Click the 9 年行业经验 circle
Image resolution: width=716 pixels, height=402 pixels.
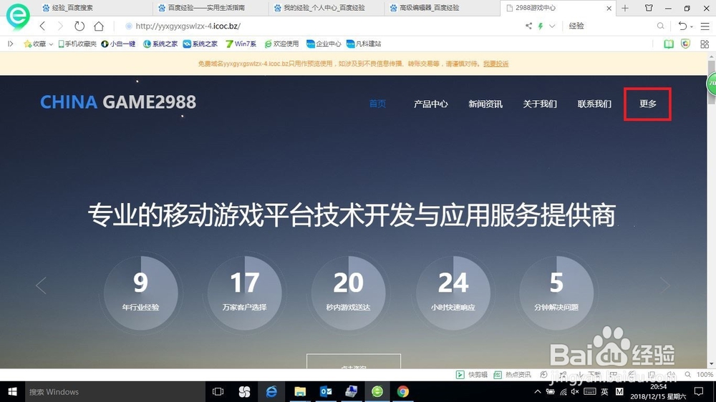pyautogui.click(x=140, y=293)
